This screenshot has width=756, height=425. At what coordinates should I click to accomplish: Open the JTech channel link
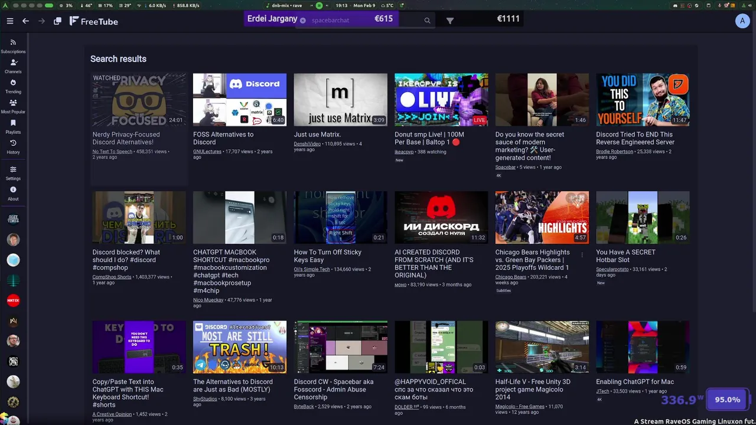click(602, 391)
